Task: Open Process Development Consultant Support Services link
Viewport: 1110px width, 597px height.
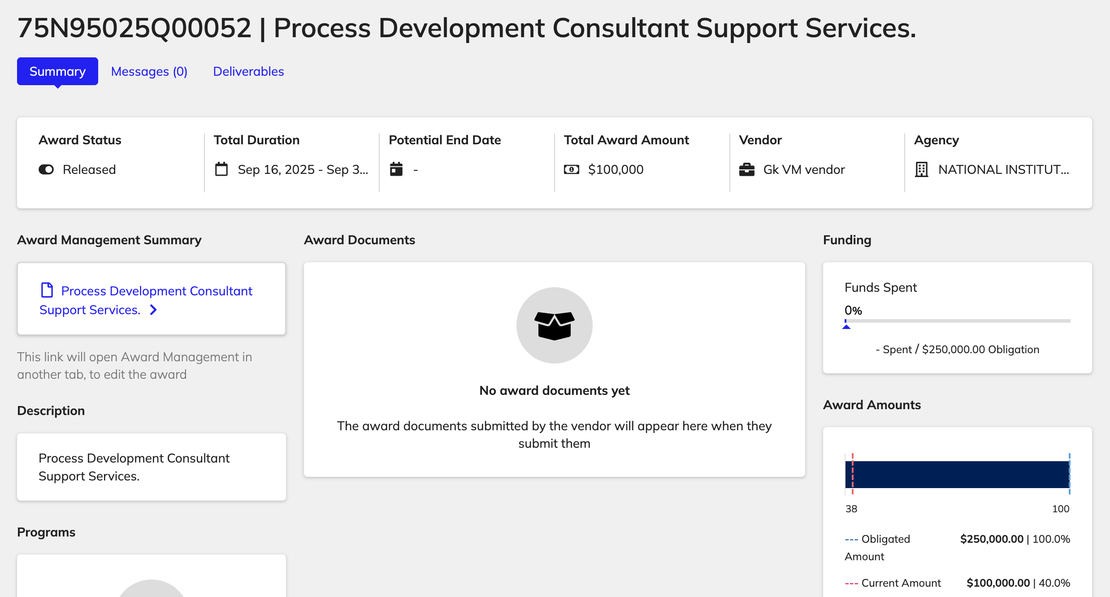Action: click(x=146, y=300)
